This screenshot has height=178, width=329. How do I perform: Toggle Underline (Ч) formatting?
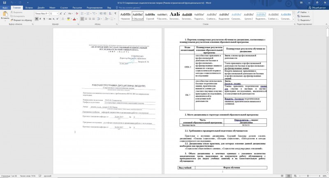click(44, 19)
